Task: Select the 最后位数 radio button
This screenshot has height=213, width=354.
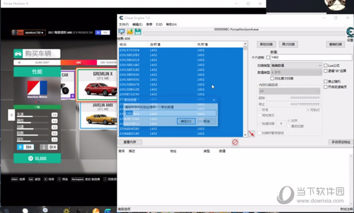Action: [289, 127]
